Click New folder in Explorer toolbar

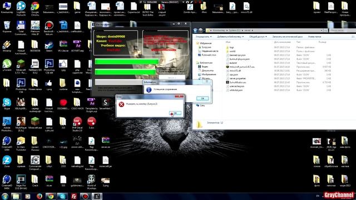click(314, 37)
